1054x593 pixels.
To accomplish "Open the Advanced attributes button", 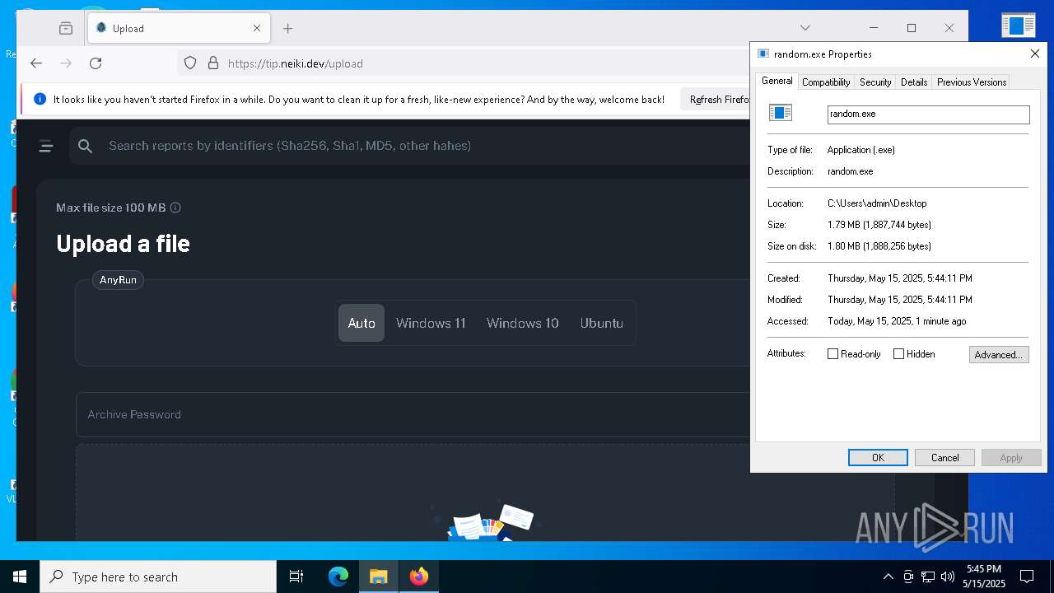I will [999, 354].
